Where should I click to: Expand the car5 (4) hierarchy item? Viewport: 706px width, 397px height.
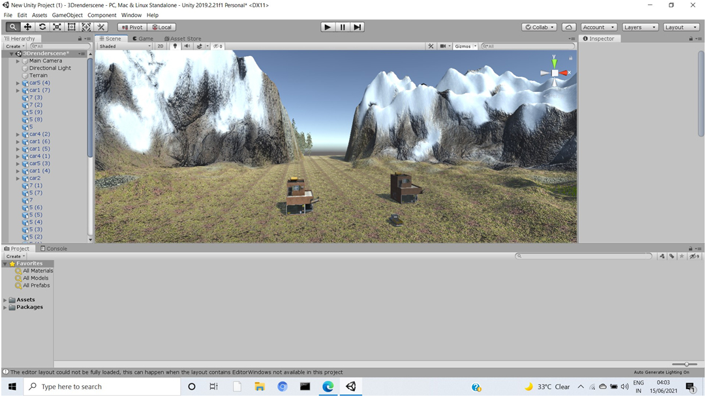coord(18,83)
